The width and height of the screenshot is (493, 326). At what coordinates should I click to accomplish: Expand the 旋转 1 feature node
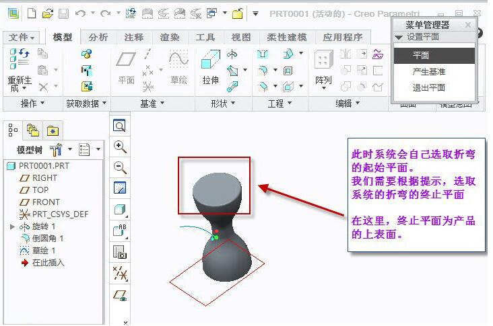click(x=12, y=227)
